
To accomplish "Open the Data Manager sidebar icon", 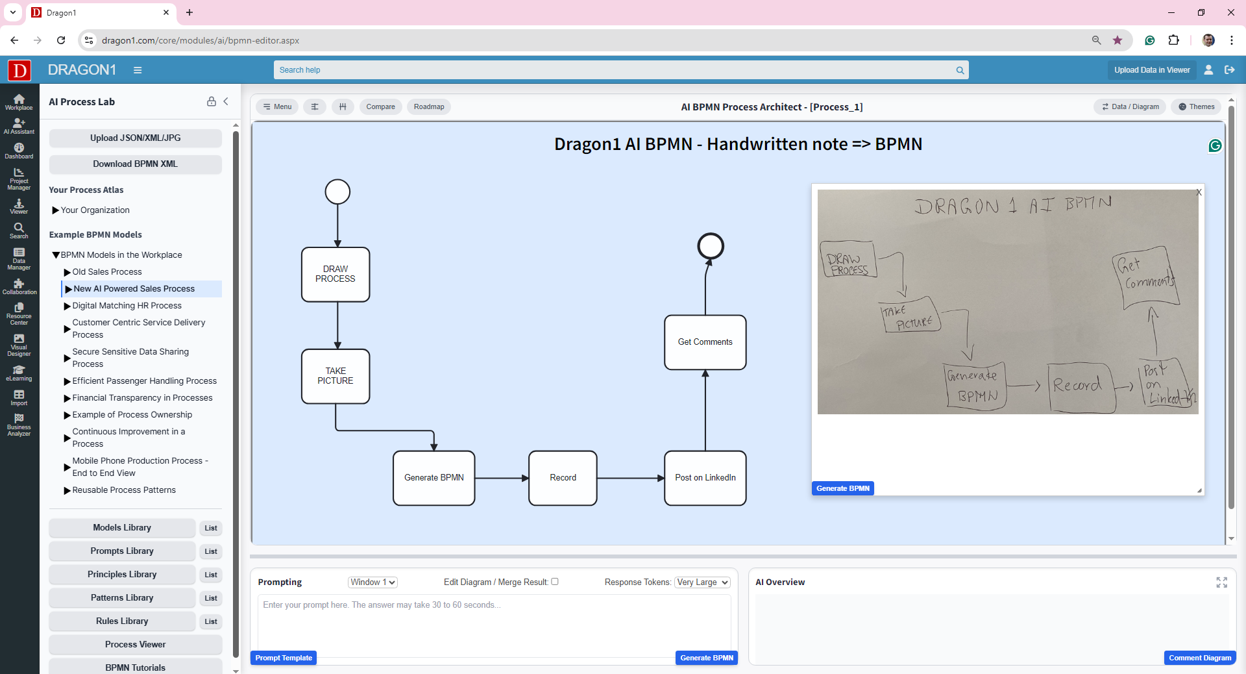I will (19, 258).
